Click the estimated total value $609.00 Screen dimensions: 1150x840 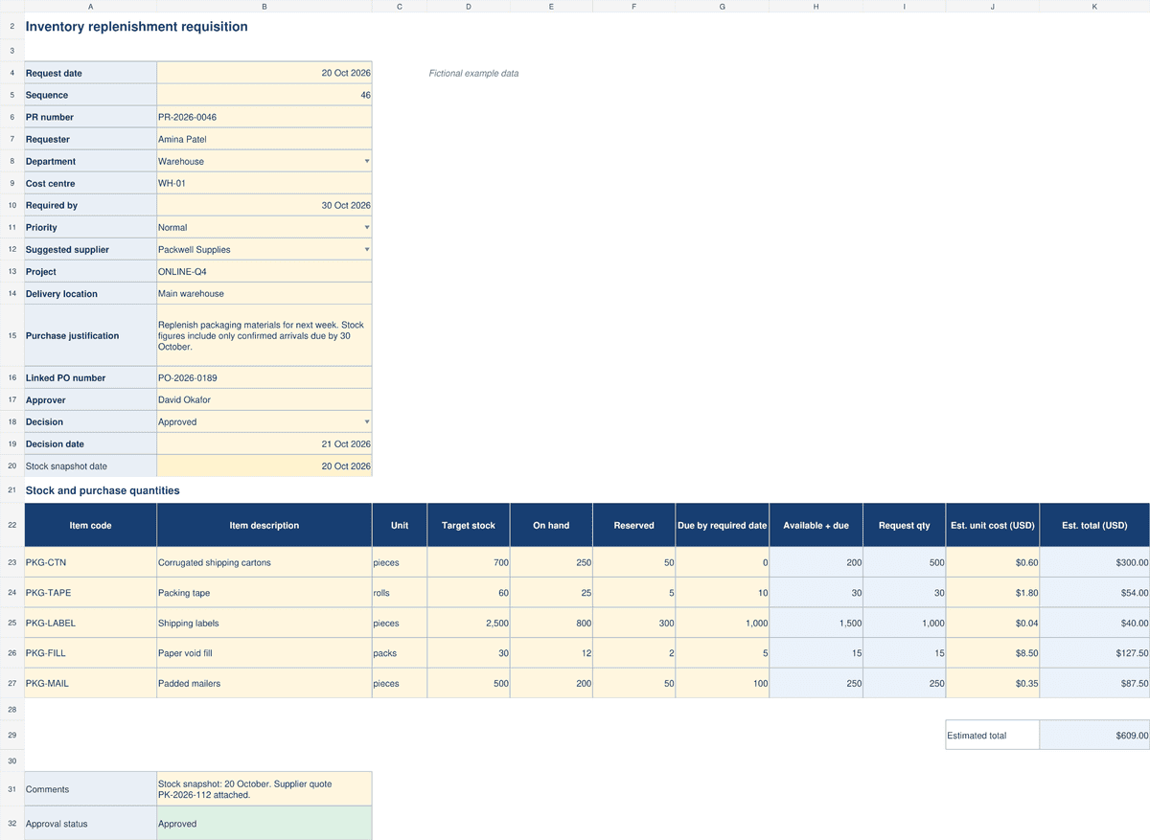point(1094,735)
